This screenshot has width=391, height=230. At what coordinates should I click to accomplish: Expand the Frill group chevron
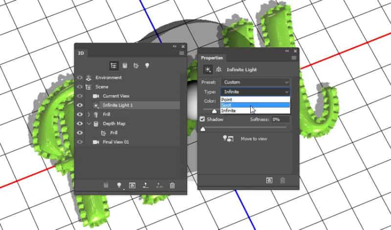click(x=89, y=115)
